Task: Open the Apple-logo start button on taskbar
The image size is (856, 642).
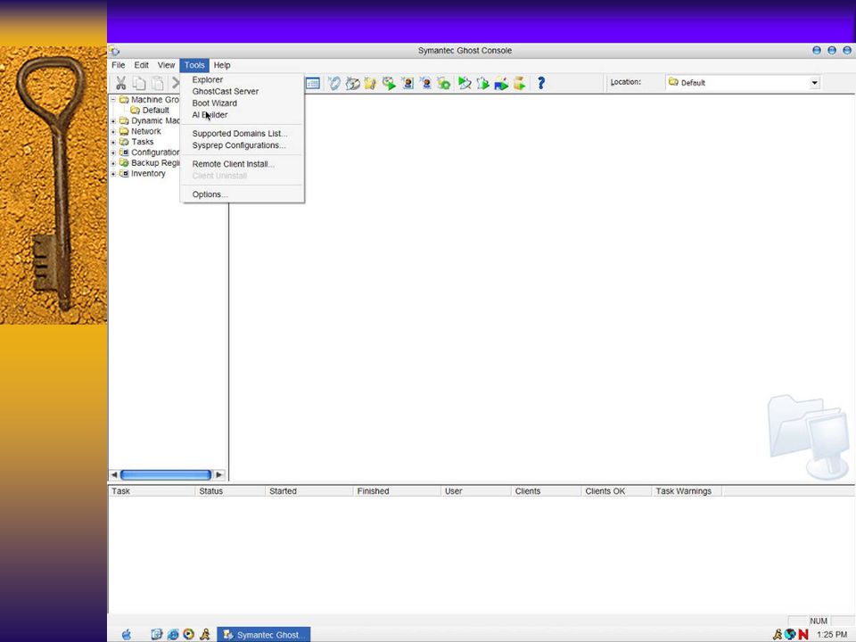Action: point(126,634)
